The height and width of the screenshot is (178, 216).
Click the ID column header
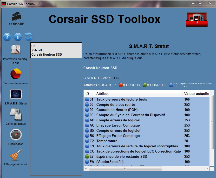(89, 94)
